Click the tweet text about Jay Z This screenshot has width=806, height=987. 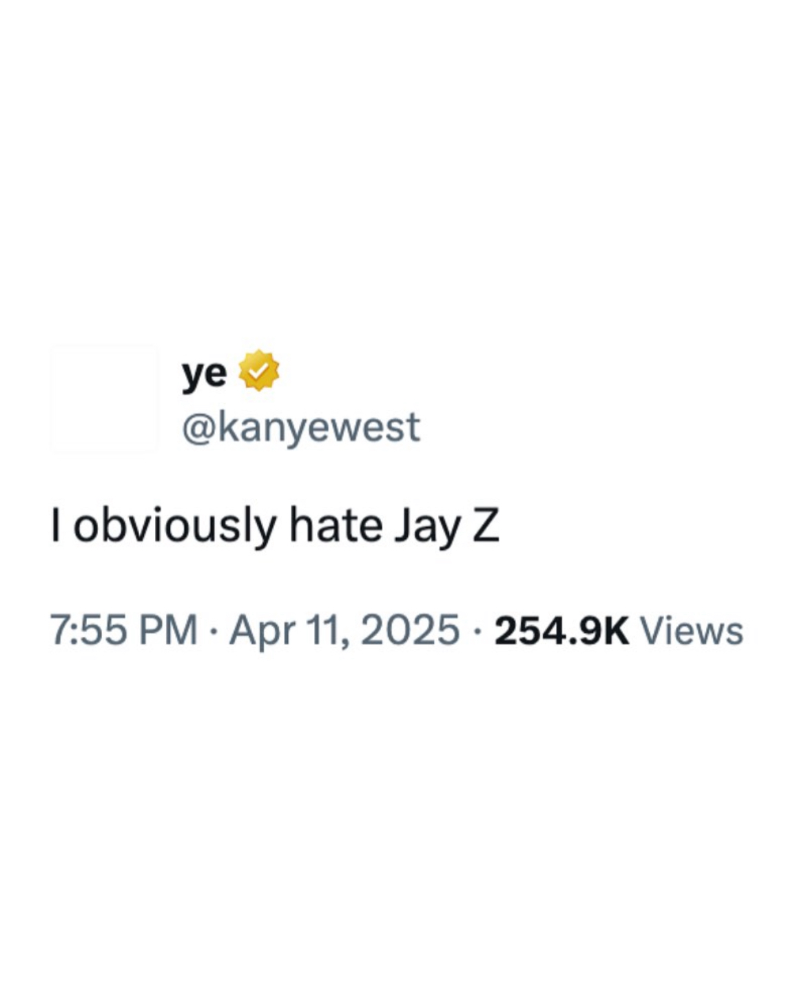[276, 528]
